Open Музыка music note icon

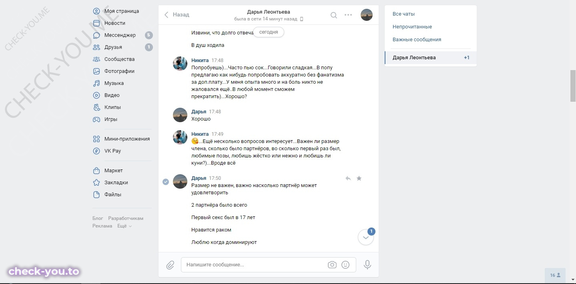coord(96,83)
